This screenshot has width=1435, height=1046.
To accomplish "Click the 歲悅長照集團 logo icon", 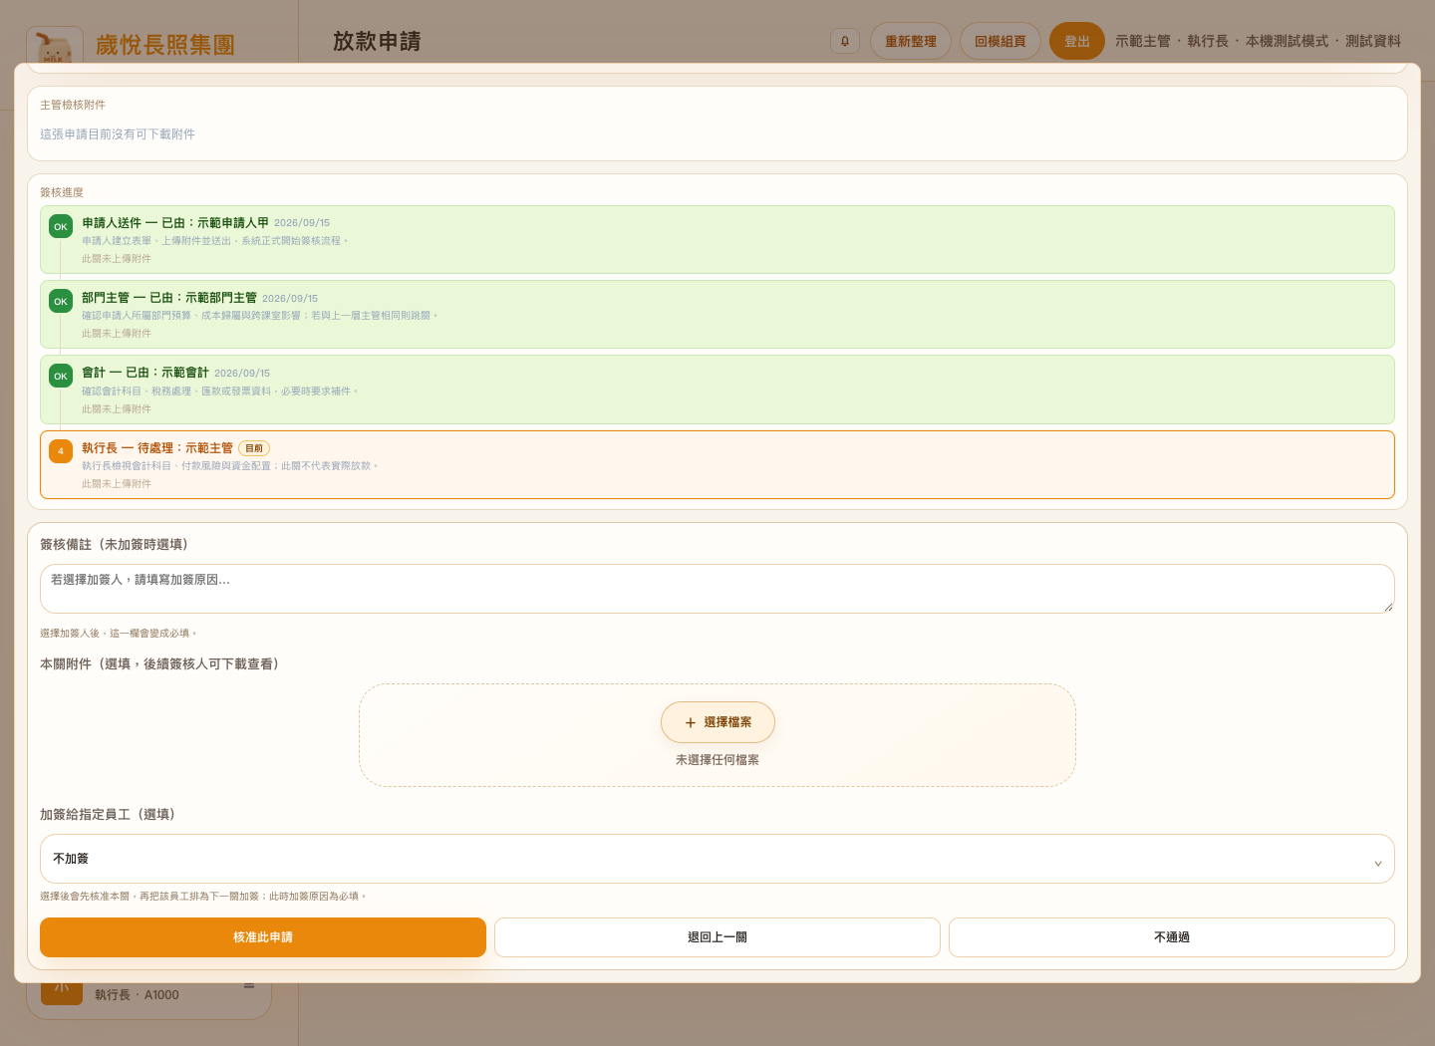I will pyautogui.click(x=55, y=46).
